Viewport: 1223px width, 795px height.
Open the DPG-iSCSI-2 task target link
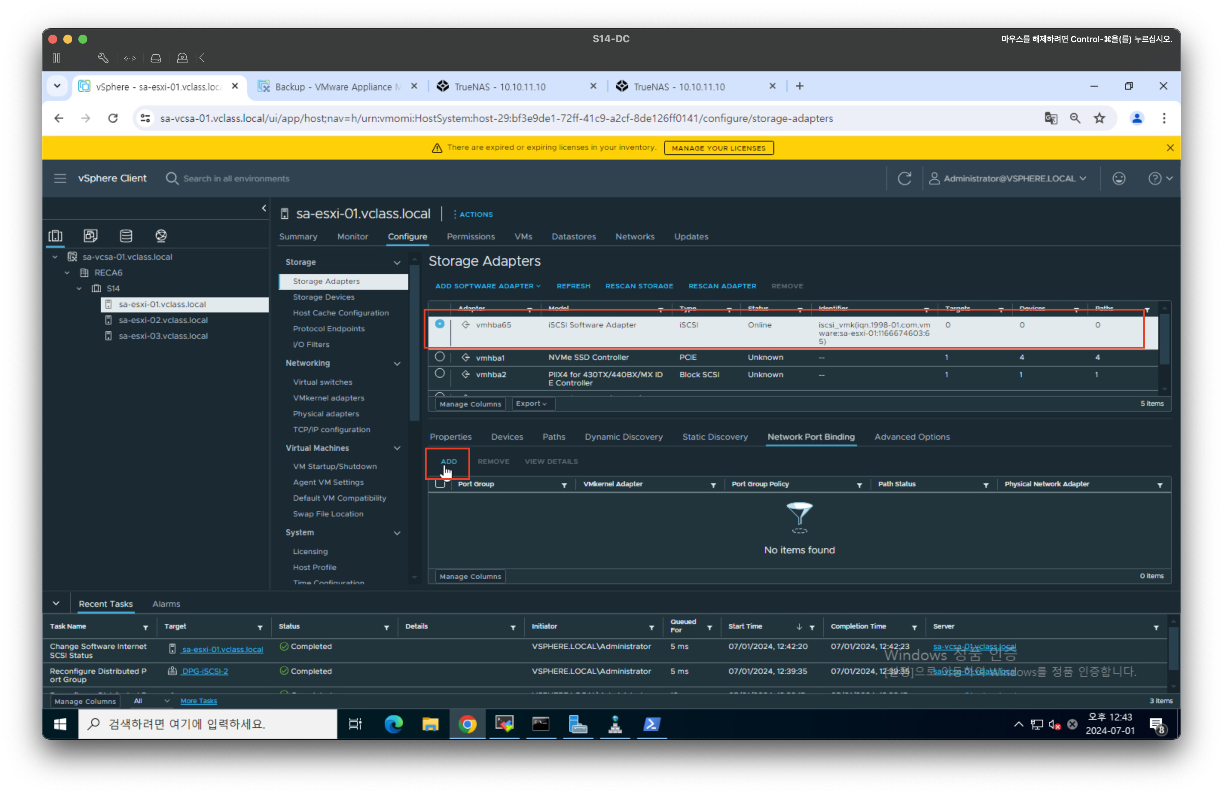204,671
